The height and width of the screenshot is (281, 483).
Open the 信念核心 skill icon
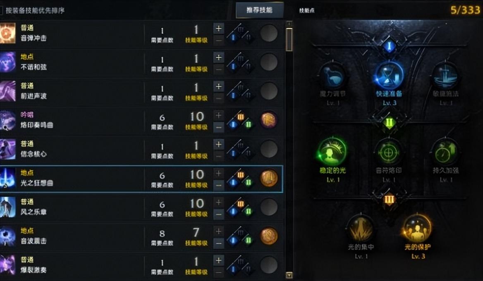coord(7,149)
